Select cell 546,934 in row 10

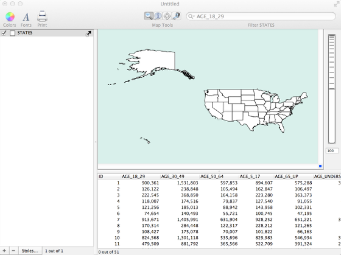coord(303,238)
